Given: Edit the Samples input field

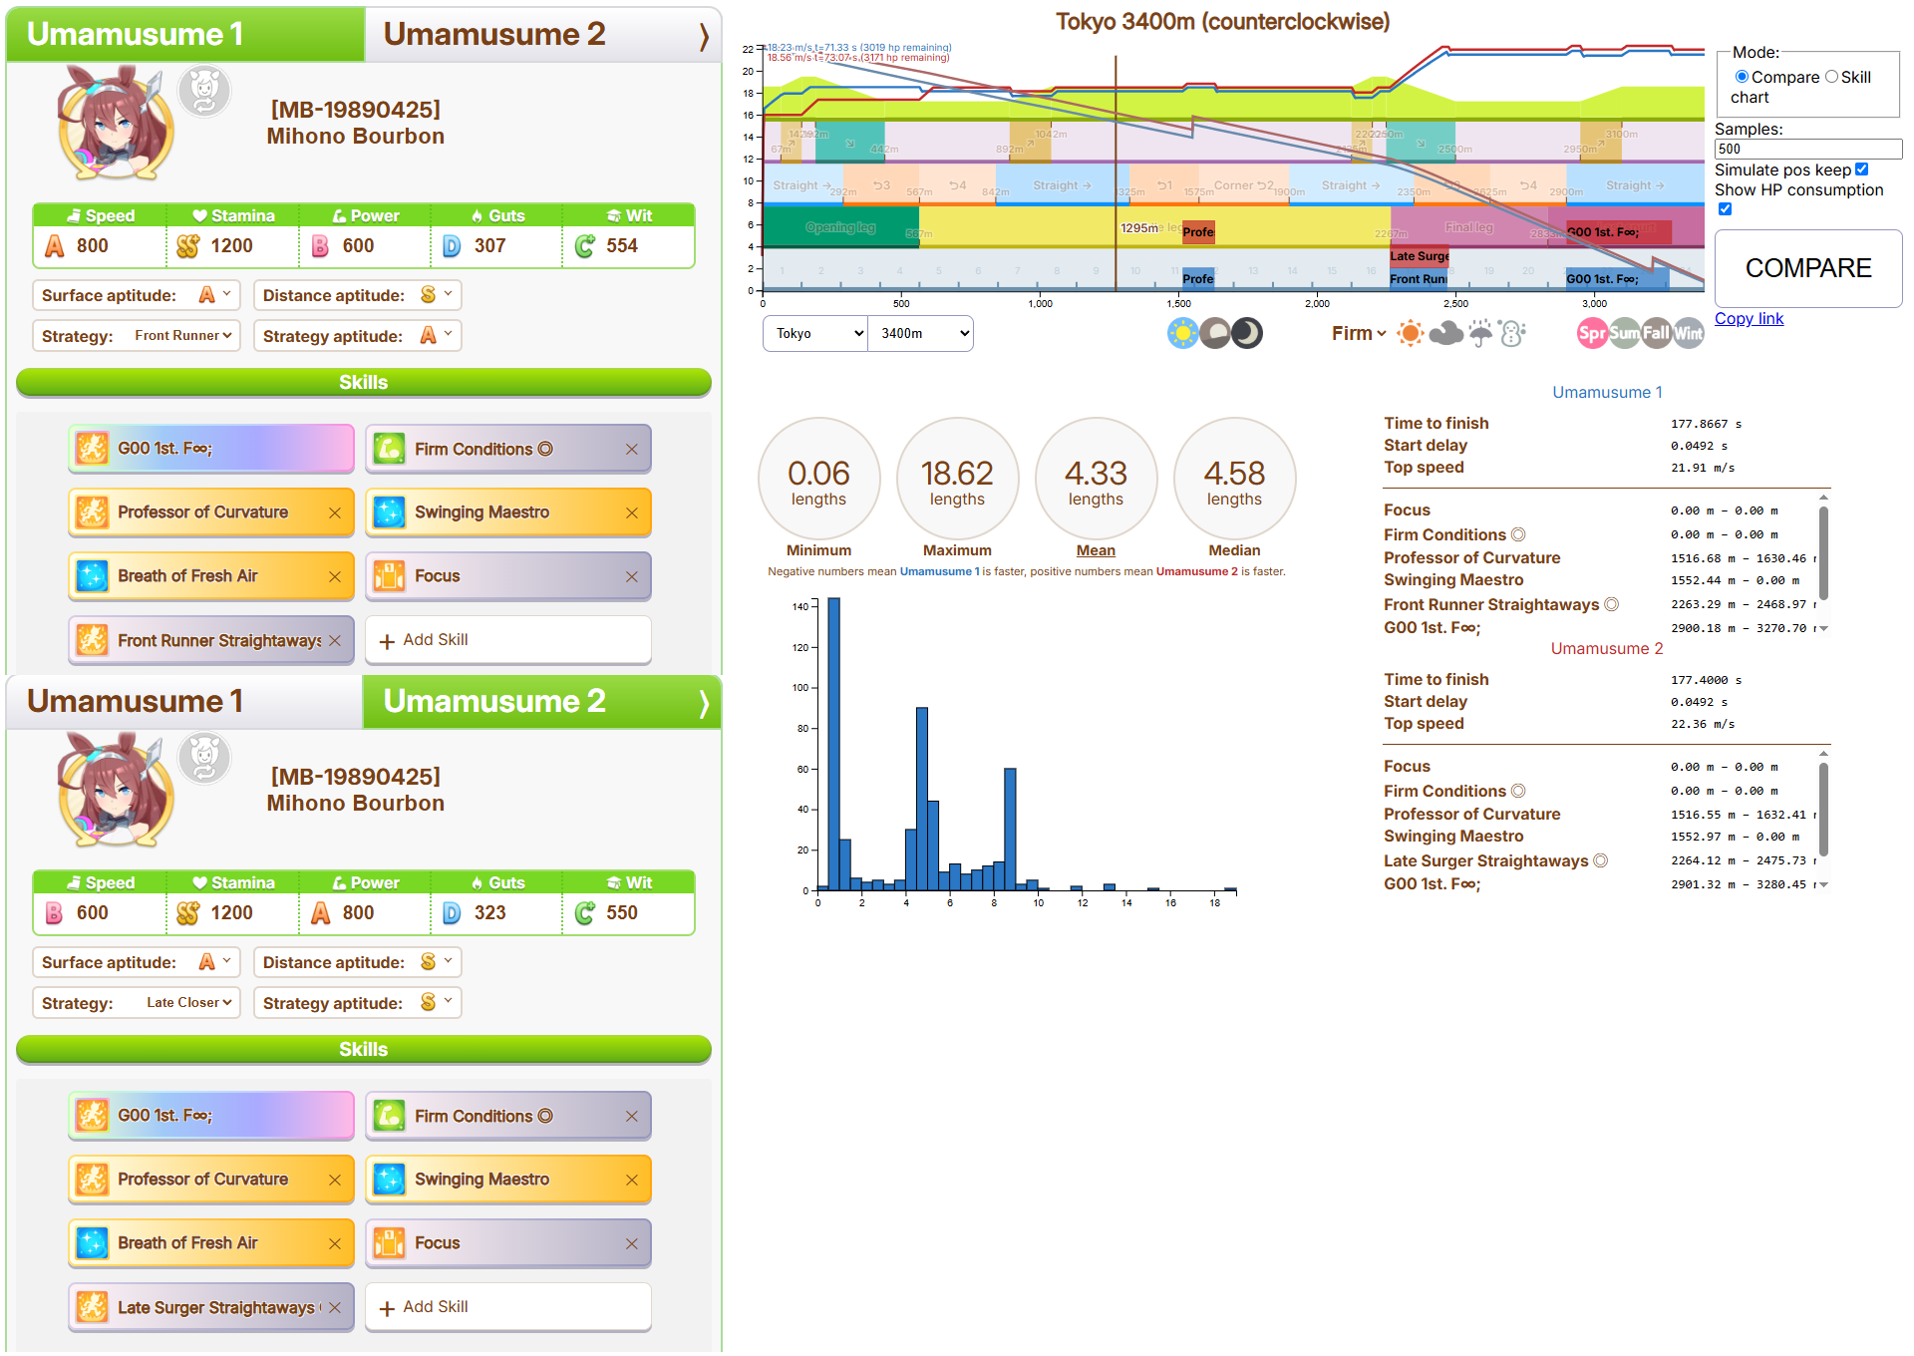Looking at the screenshot, I should (1808, 149).
